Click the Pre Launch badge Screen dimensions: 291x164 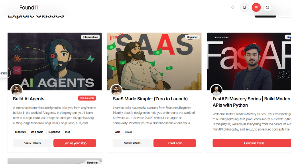(x=87, y=98)
